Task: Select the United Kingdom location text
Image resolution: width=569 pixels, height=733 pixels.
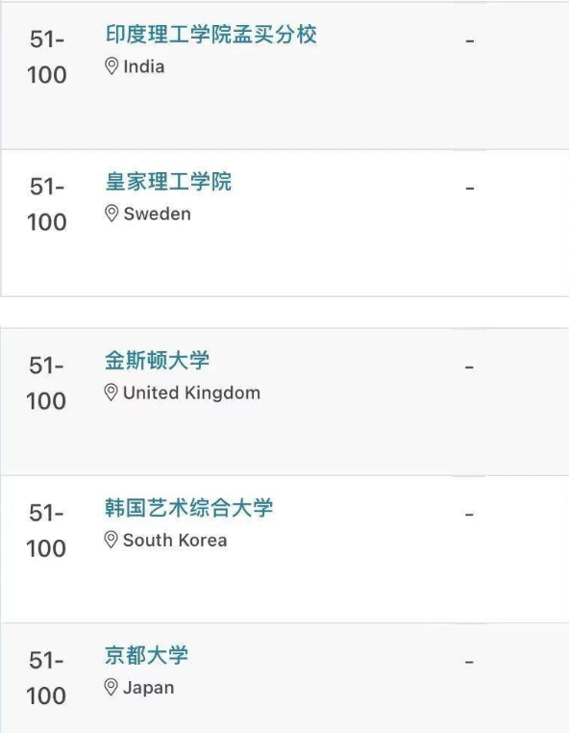Action: click(191, 392)
